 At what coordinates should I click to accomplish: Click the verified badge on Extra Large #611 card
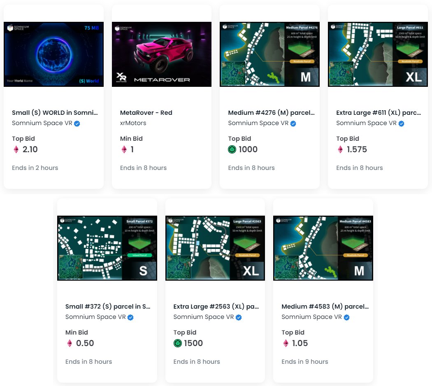(402, 124)
